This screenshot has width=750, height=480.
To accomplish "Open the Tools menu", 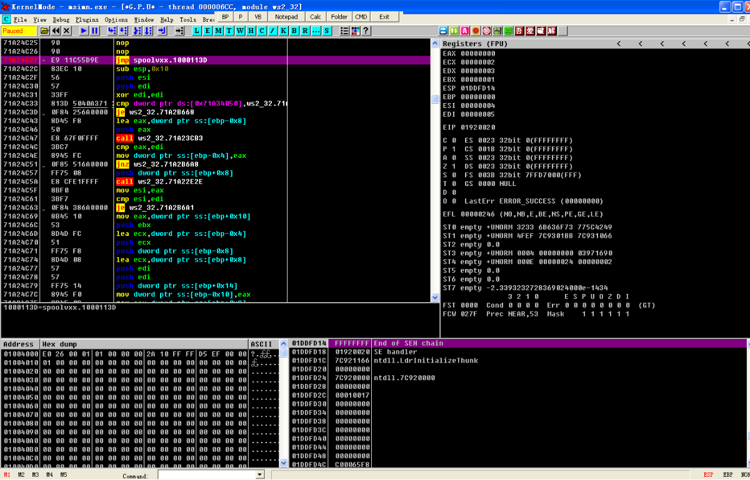I will [187, 20].
